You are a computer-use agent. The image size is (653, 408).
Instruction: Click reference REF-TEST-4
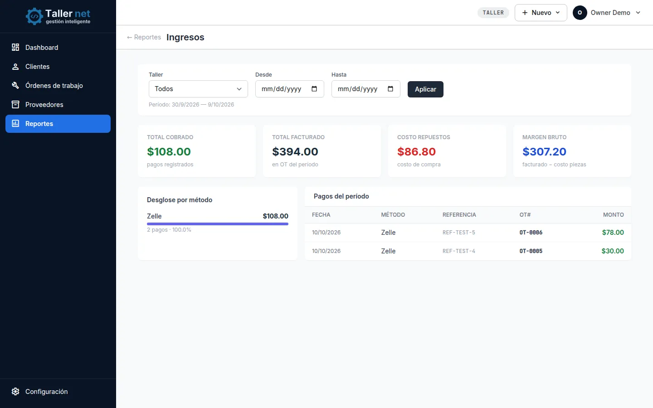click(459, 251)
